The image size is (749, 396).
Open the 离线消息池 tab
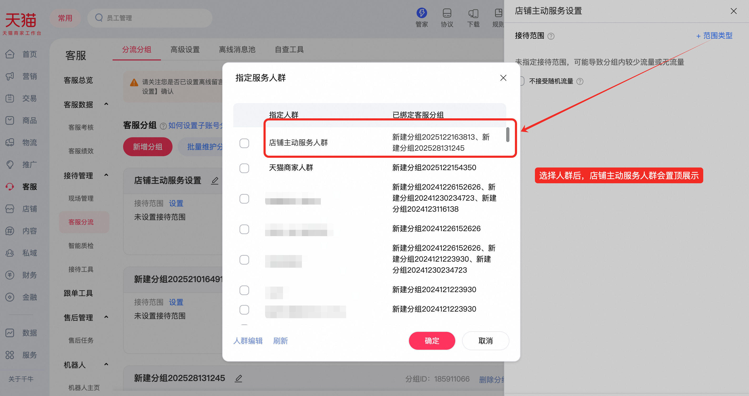tap(237, 49)
